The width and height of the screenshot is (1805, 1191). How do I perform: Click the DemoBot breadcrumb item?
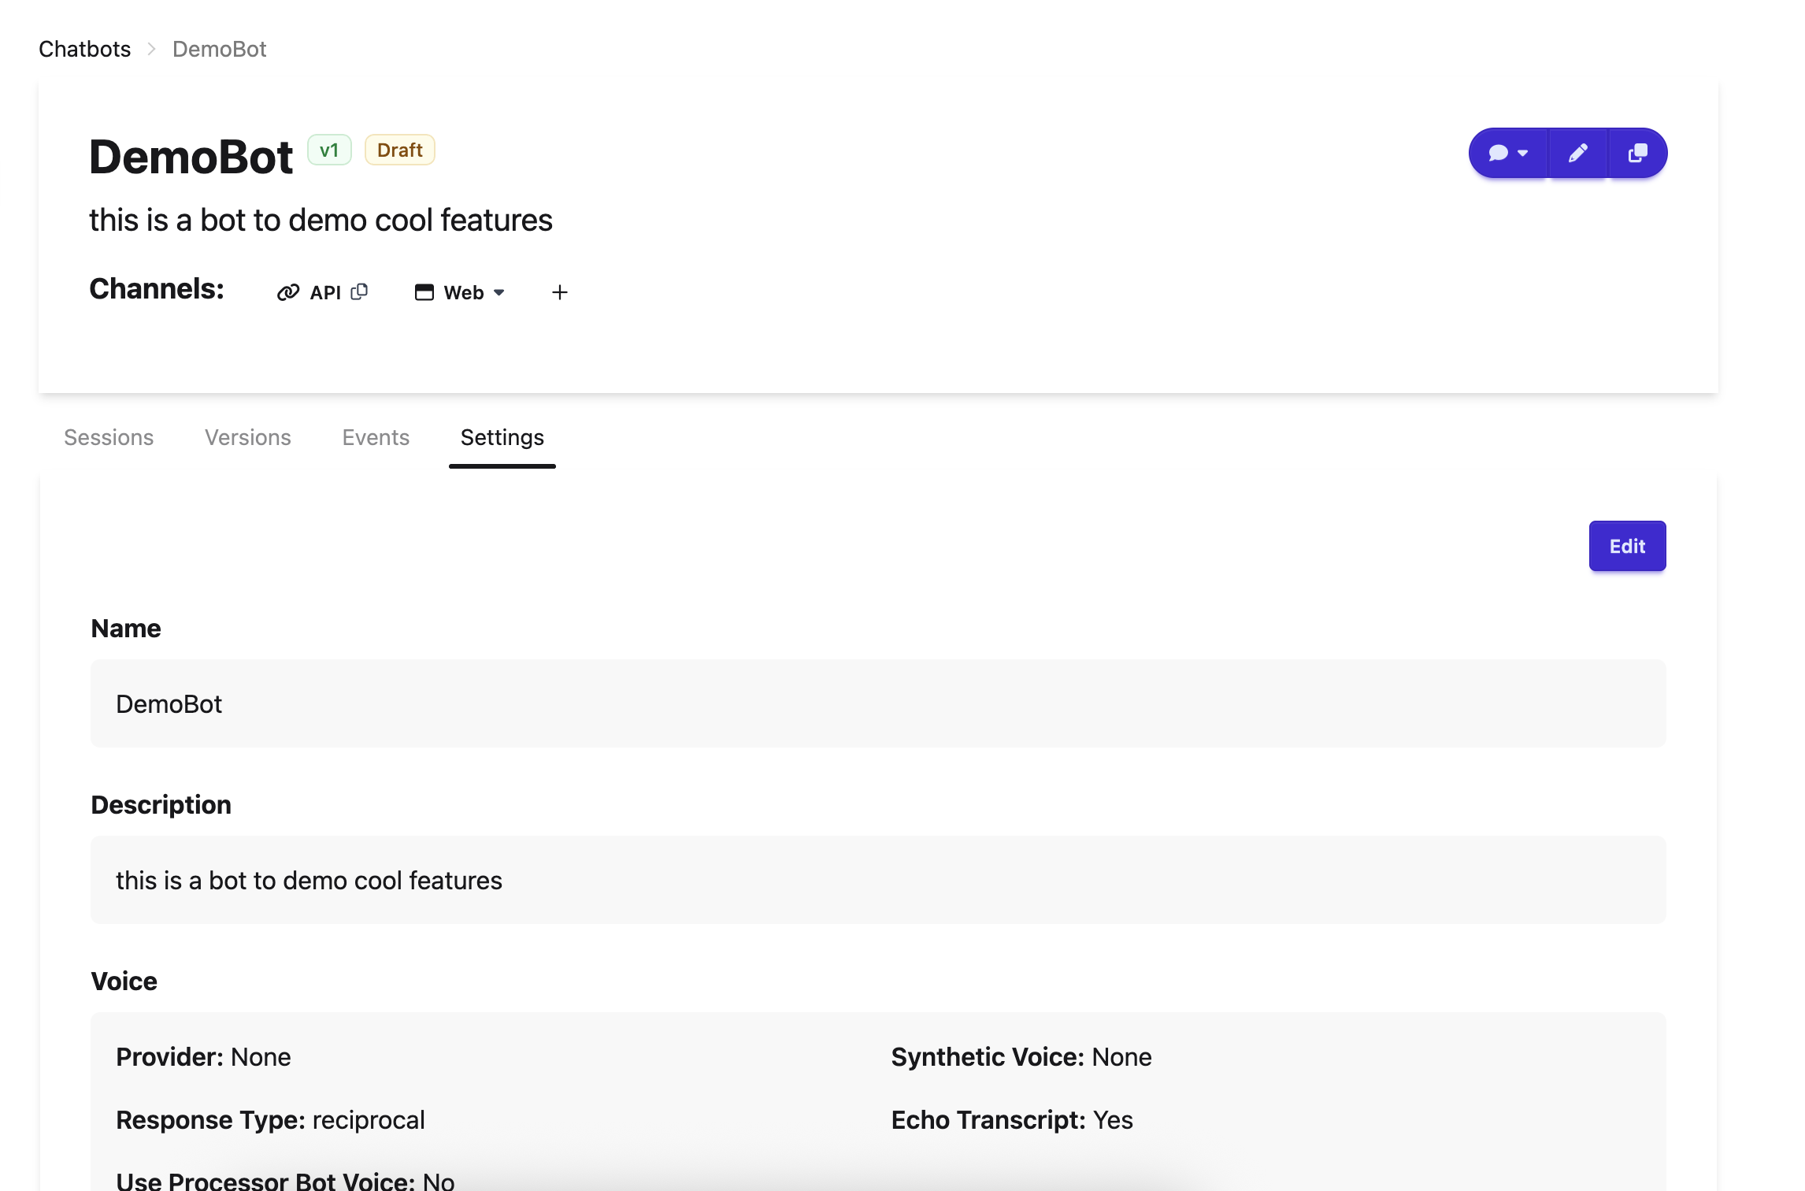coord(219,49)
